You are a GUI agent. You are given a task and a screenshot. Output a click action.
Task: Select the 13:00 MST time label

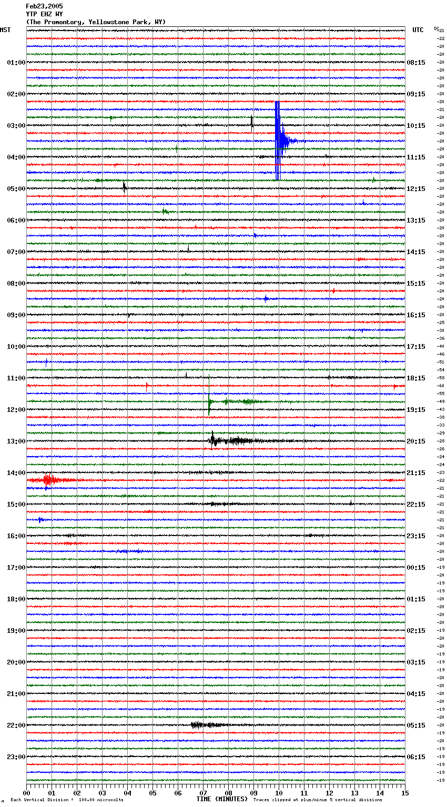(16, 441)
